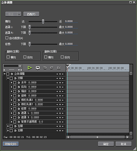Check 纵向 under 翻转(右眼)

pos(62,57)
